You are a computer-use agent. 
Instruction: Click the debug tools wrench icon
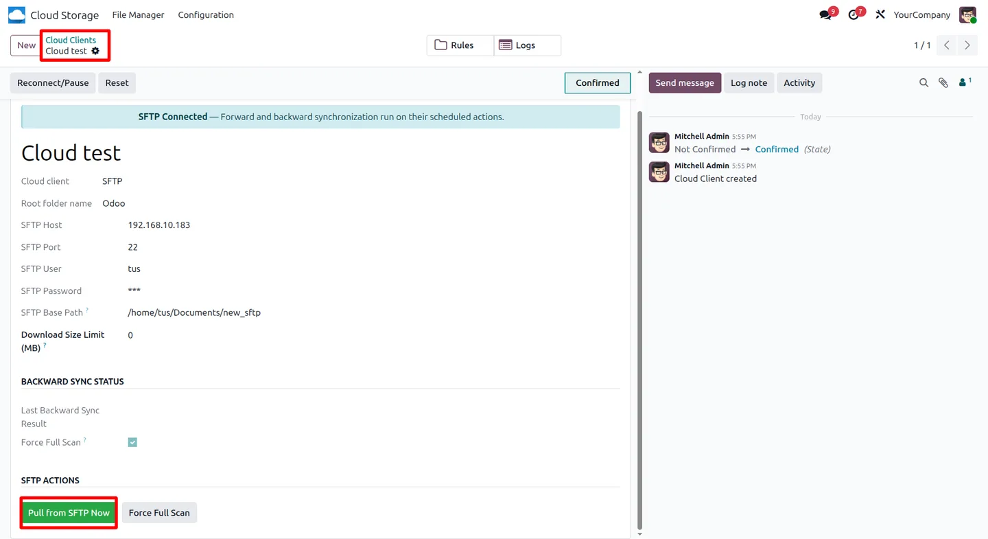[880, 15]
